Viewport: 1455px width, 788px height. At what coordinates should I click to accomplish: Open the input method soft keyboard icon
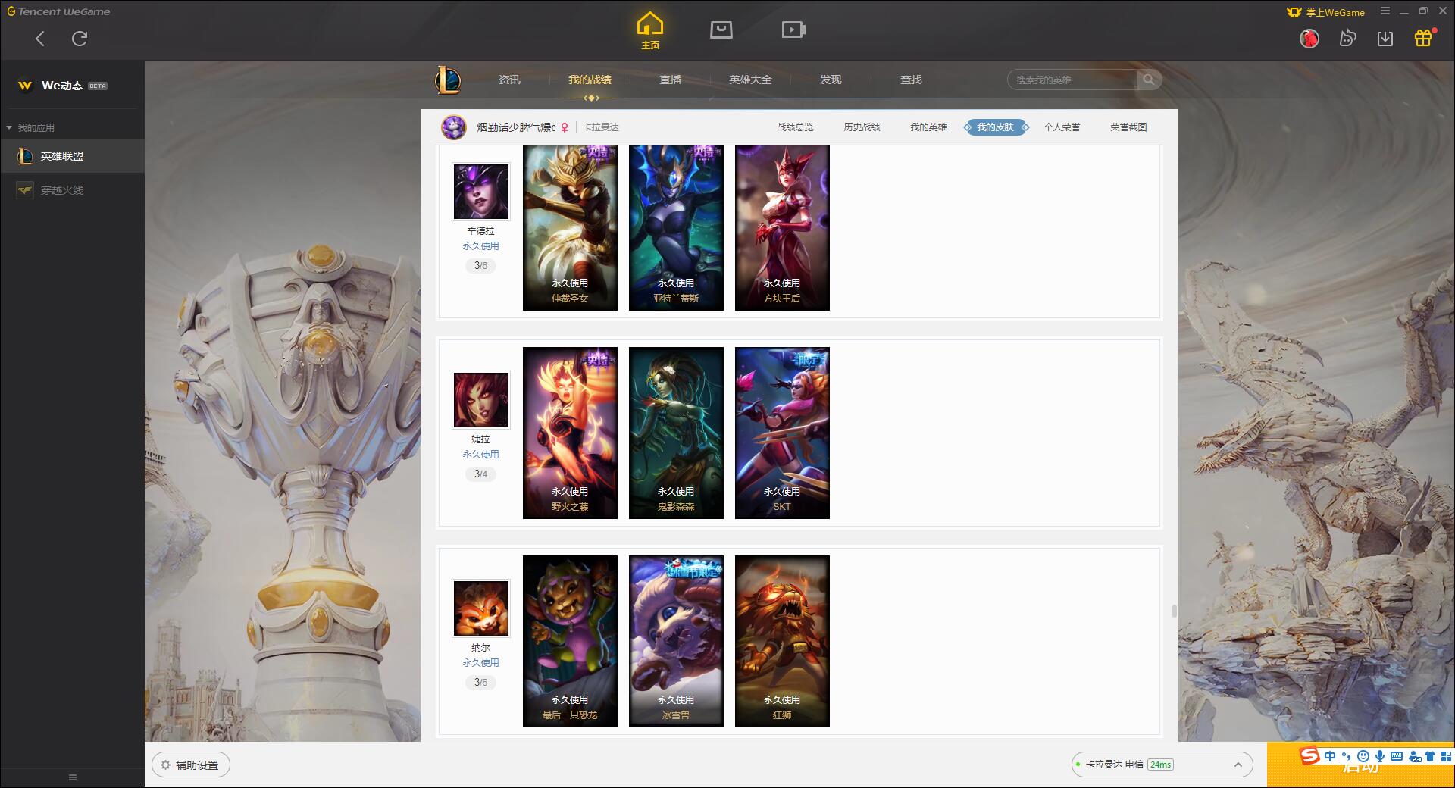[1397, 755]
